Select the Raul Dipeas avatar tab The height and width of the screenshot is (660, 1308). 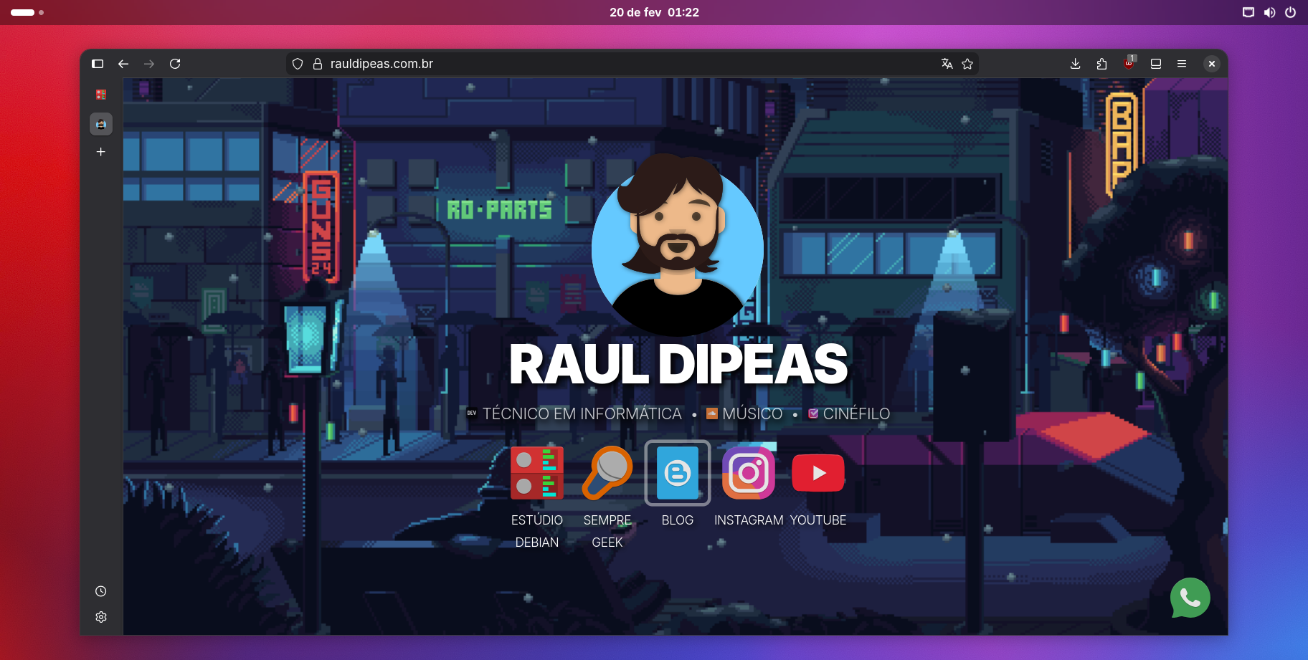tap(101, 124)
